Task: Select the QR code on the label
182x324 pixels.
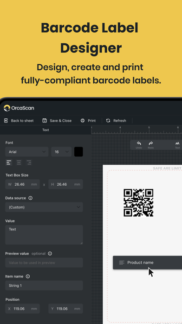Action: pos(138,202)
